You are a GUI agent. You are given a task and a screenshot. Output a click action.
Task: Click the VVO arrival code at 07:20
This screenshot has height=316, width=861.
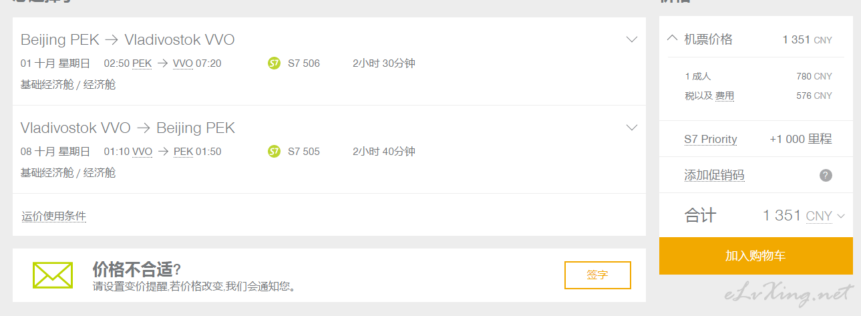click(x=183, y=63)
